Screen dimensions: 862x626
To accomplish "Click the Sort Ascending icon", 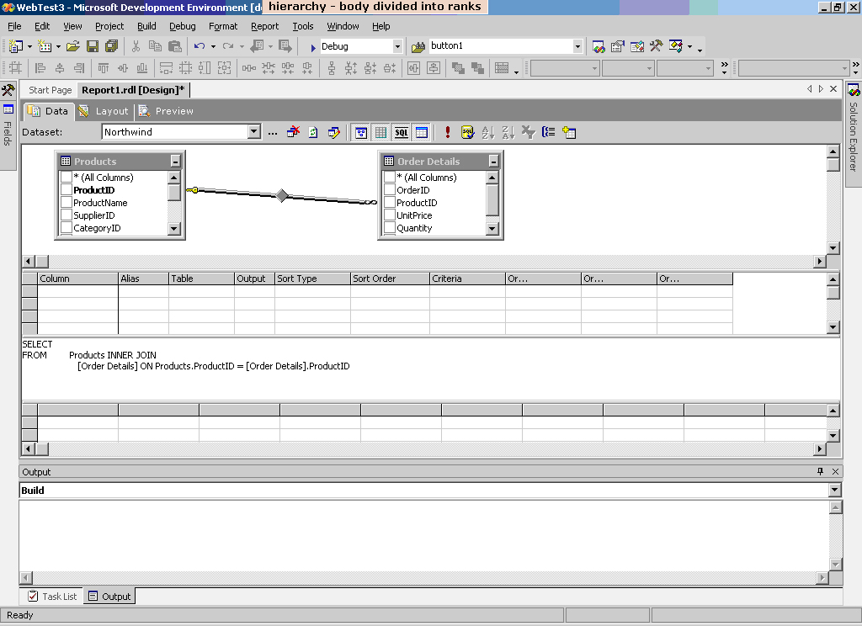I will [487, 132].
